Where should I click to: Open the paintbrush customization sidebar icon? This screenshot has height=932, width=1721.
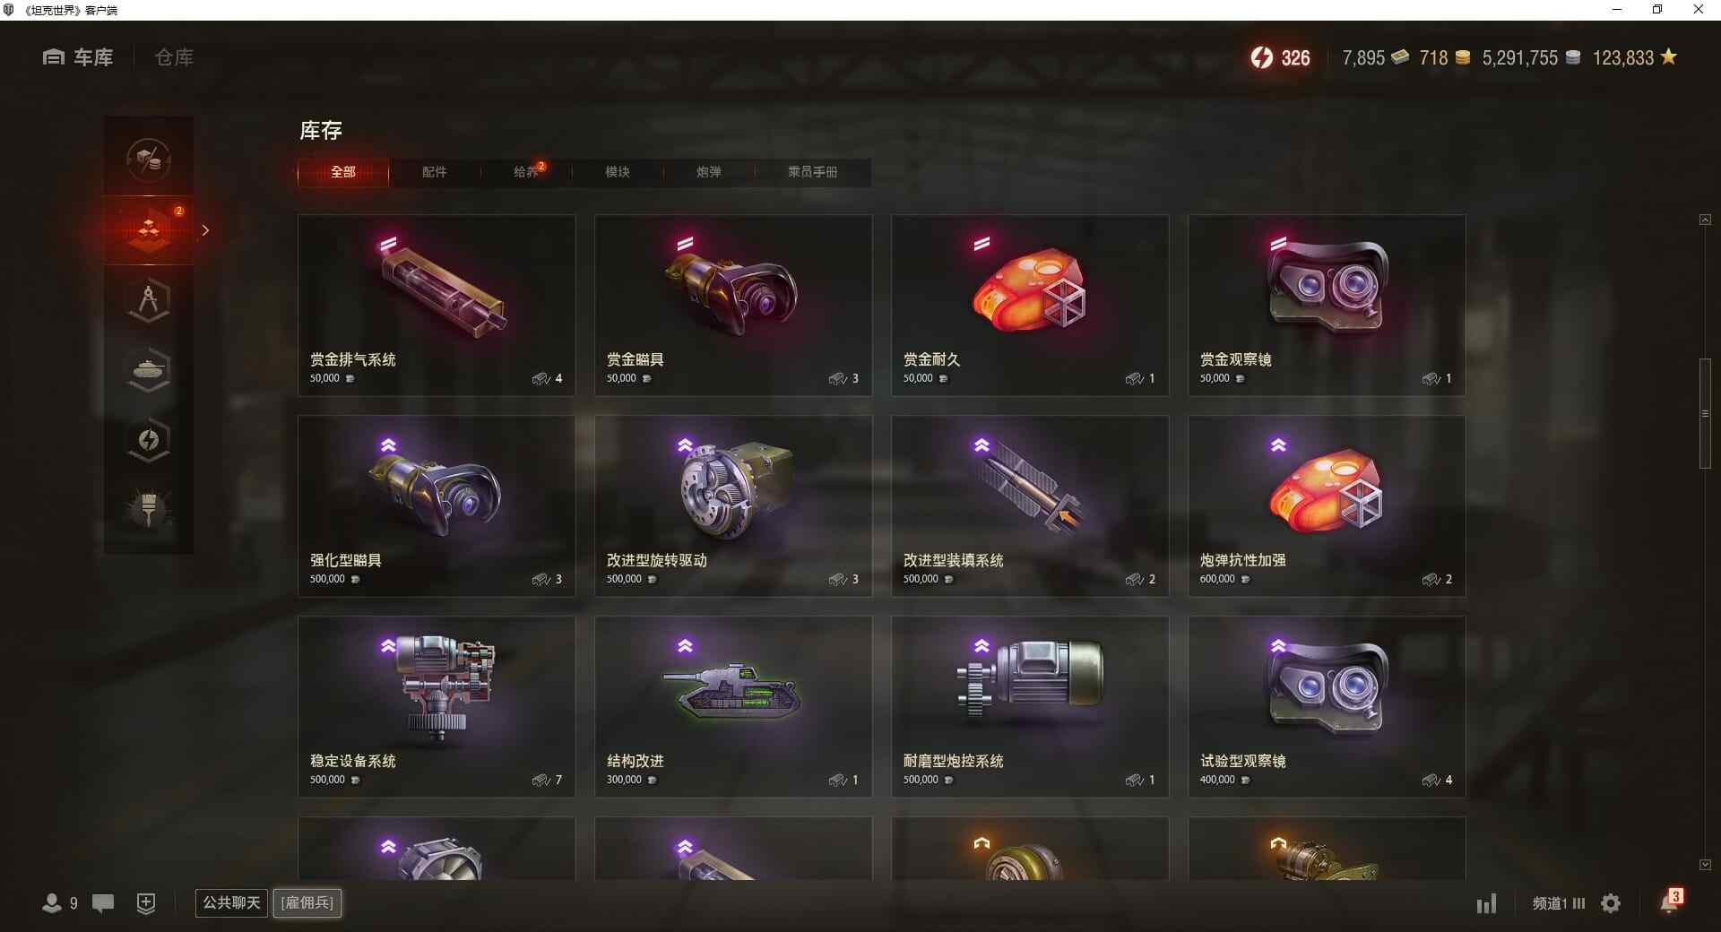[x=149, y=509]
